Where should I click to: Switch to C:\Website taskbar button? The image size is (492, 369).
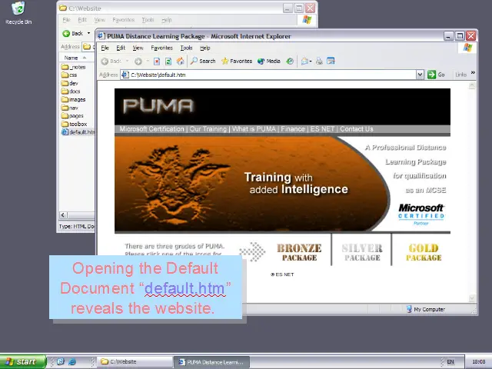click(135, 362)
